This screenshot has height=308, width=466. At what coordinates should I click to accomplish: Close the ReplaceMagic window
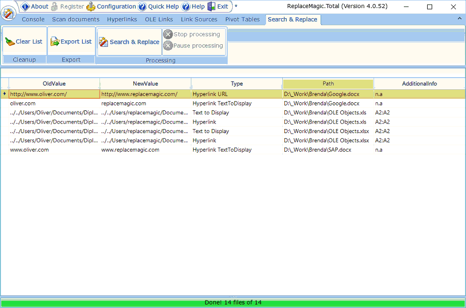(x=453, y=7)
